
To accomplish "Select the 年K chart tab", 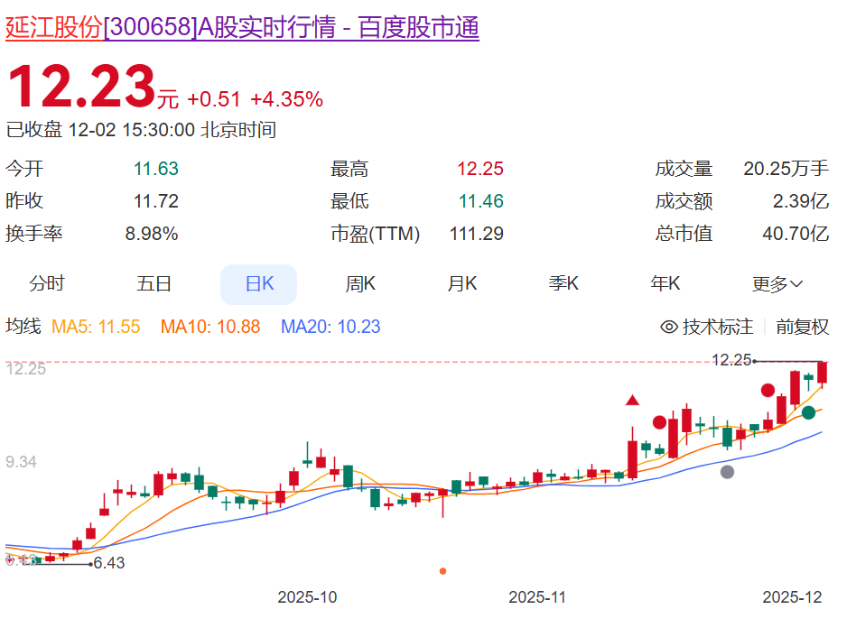I will tap(665, 284).
